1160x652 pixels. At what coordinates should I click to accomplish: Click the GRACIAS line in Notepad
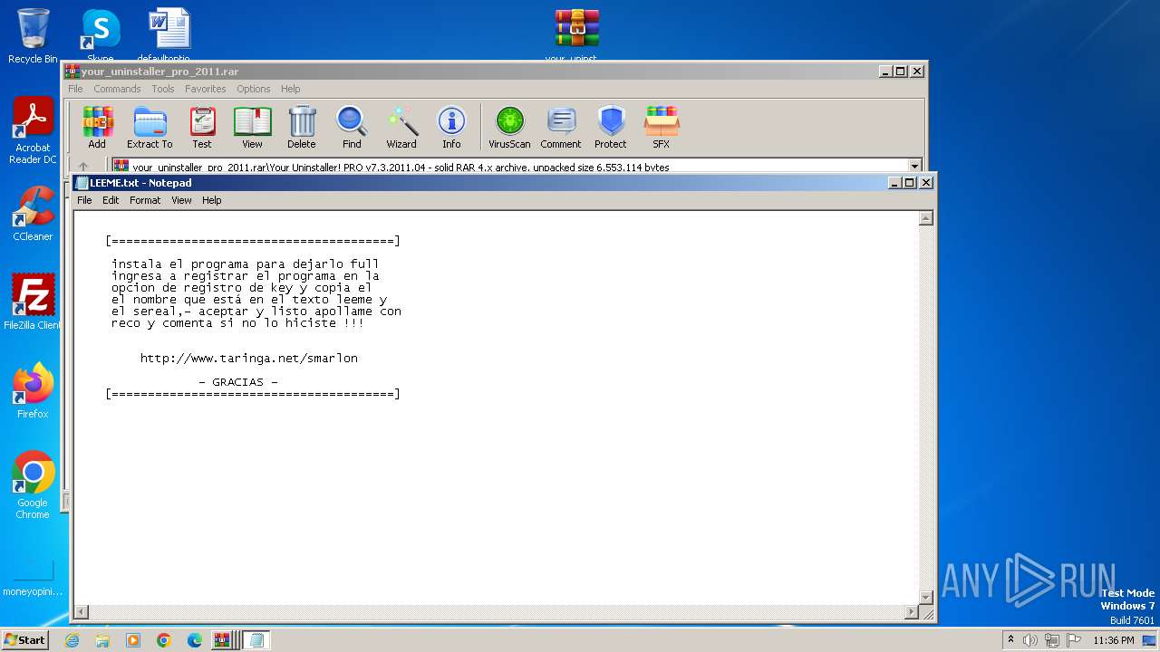click(x=238, y=382)
